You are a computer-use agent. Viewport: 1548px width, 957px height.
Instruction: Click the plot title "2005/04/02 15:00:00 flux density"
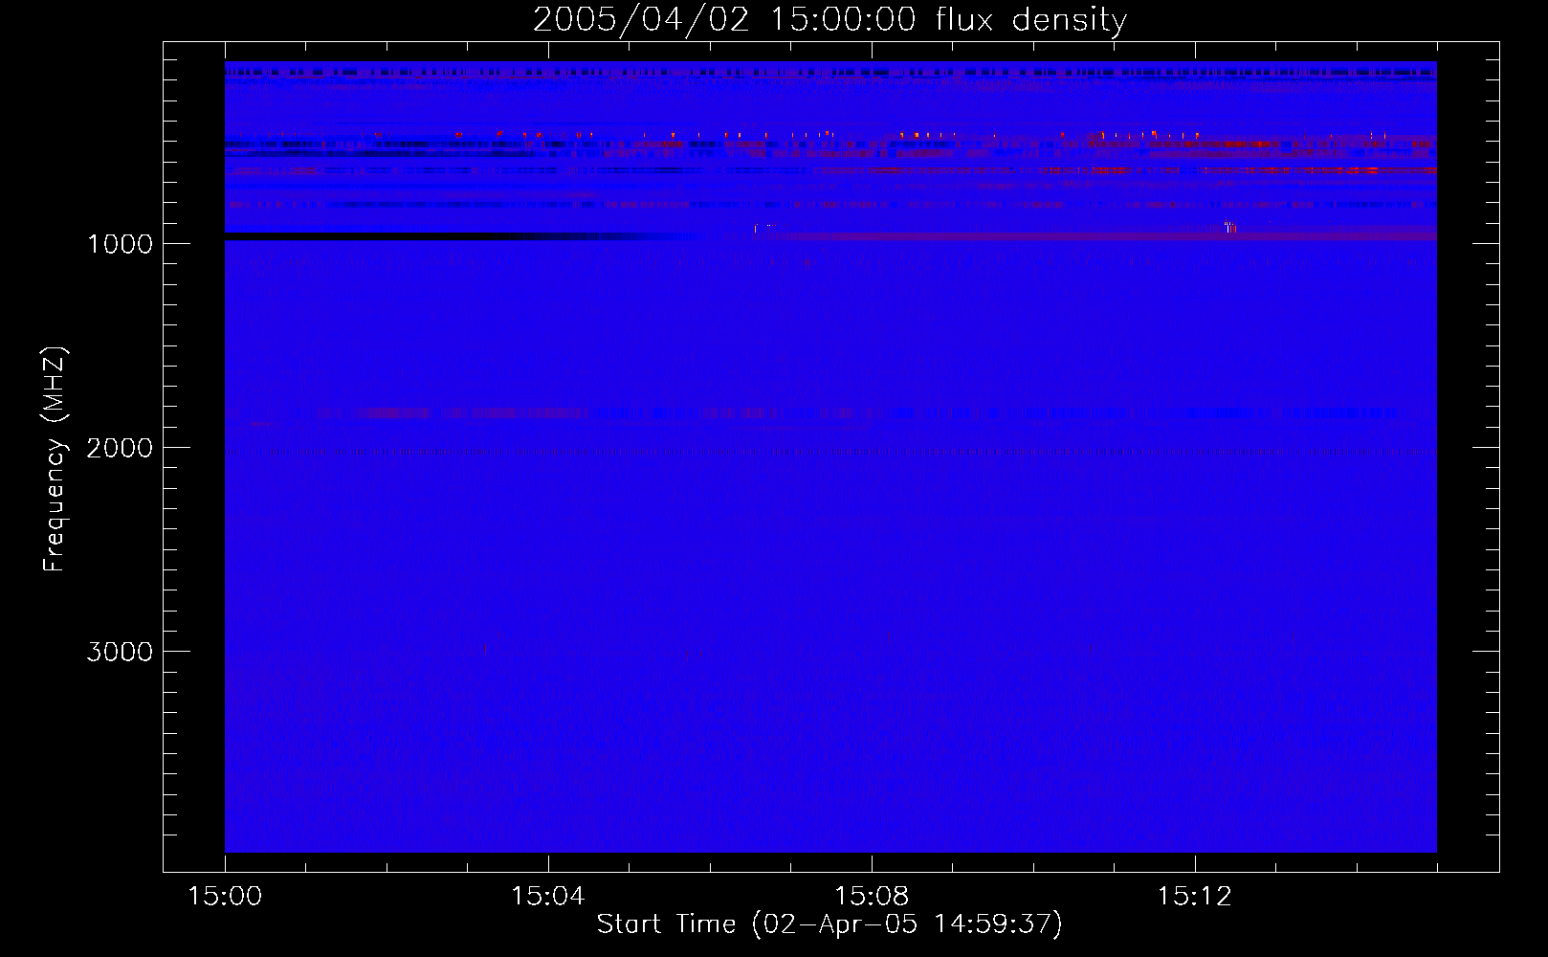coord(829,20)
